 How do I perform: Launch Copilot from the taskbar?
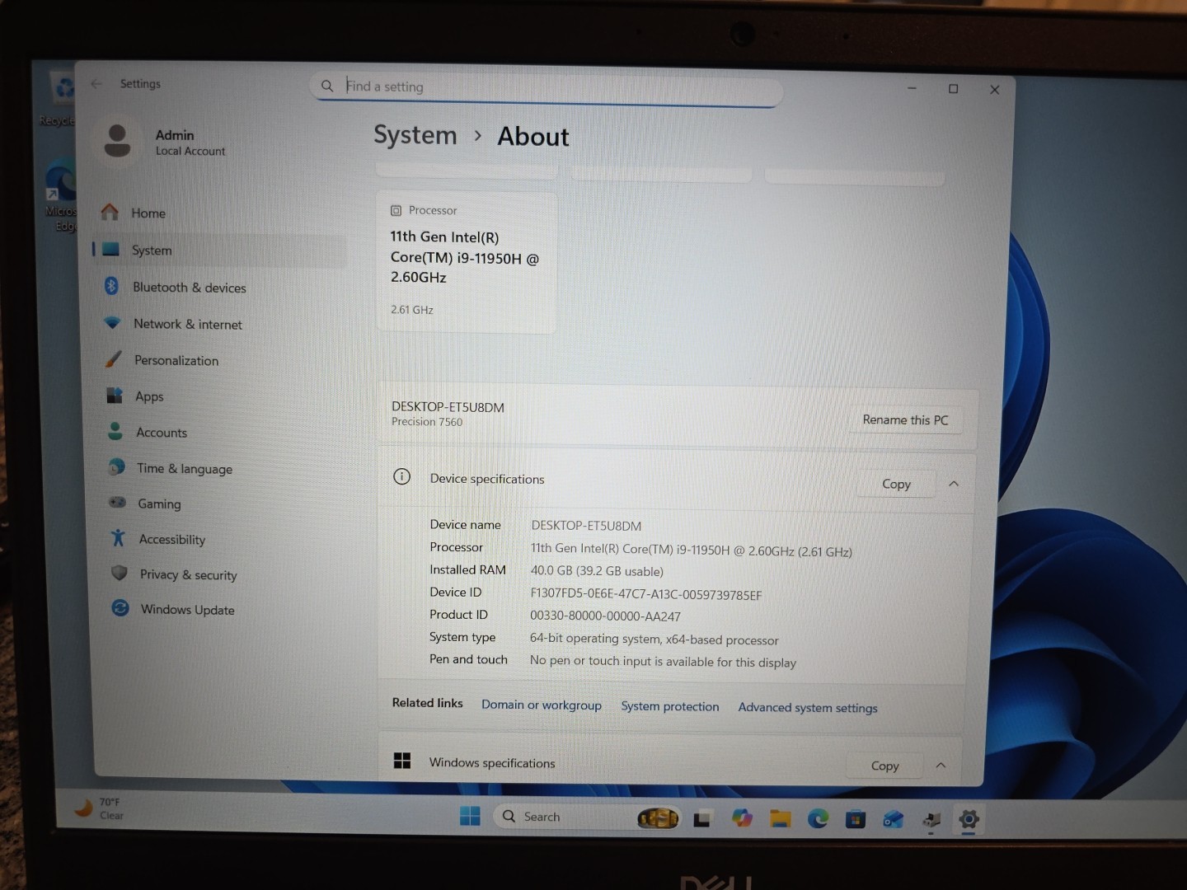pyautogui.click(x=742, y=818)
